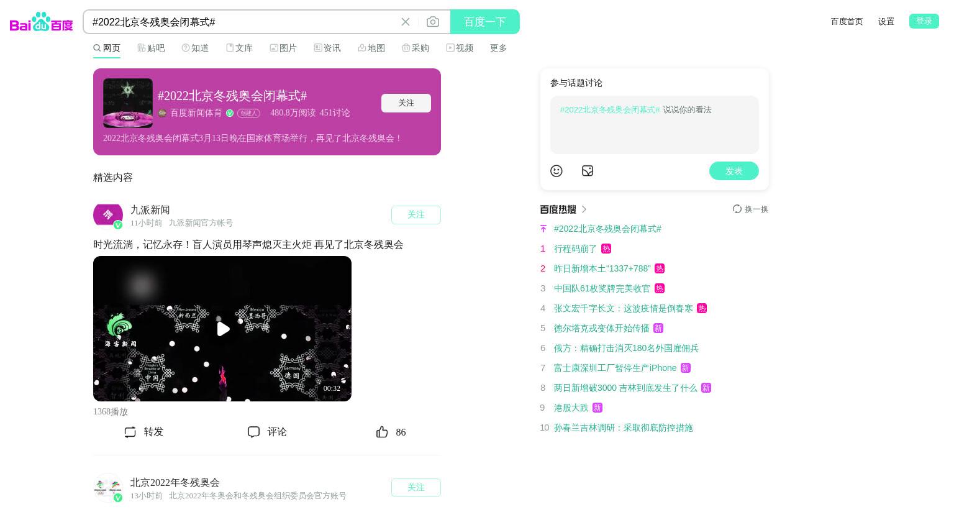954x512 pixels.
Task: Switch to the 知道 tab
Action: [195, 48]
